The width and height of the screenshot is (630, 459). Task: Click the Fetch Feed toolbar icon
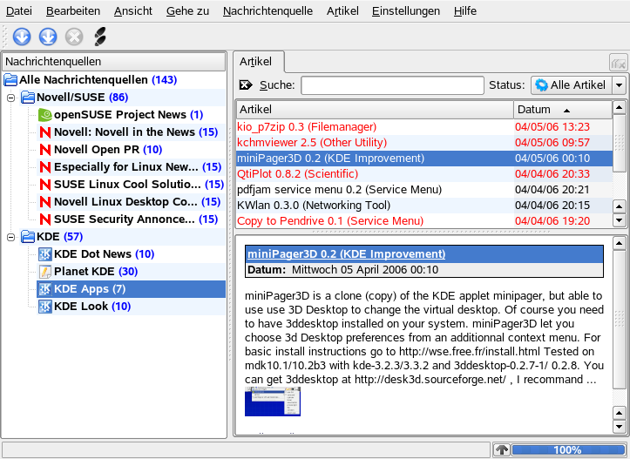coord(22,37)
